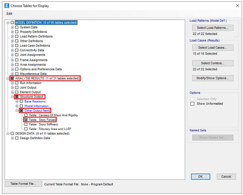The width and height of the screenshot is (243, 195).
Task: Open Select Load Cases dialog
Action: 213,47
